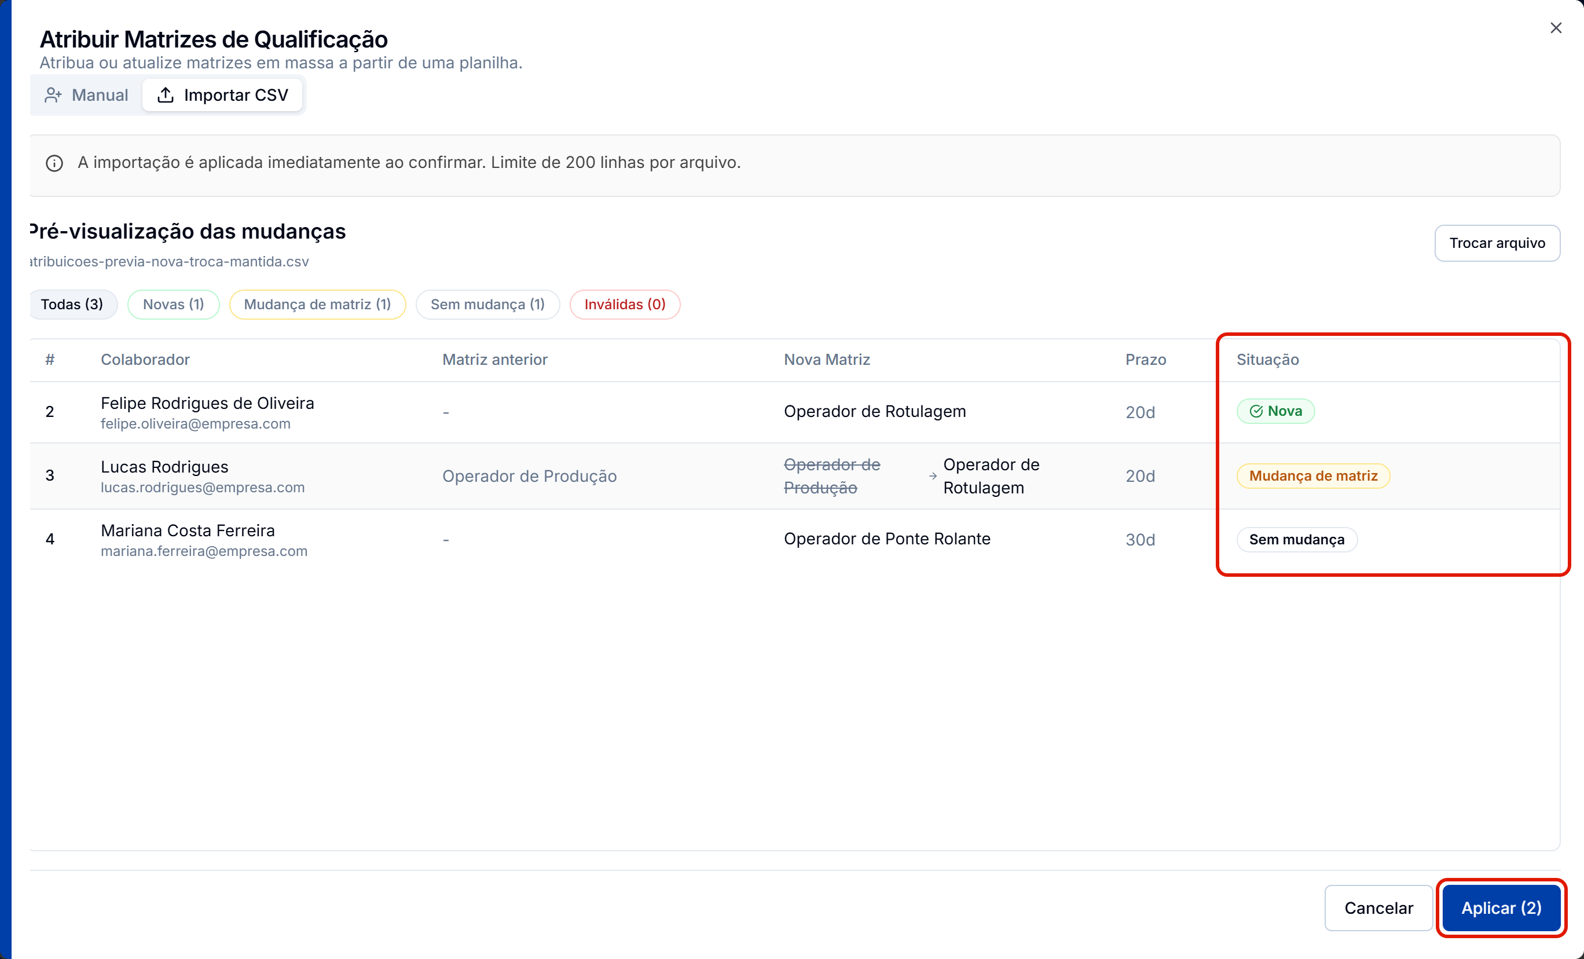Switch to the Manual tab

pyautogui.click(x=87, y=95)
